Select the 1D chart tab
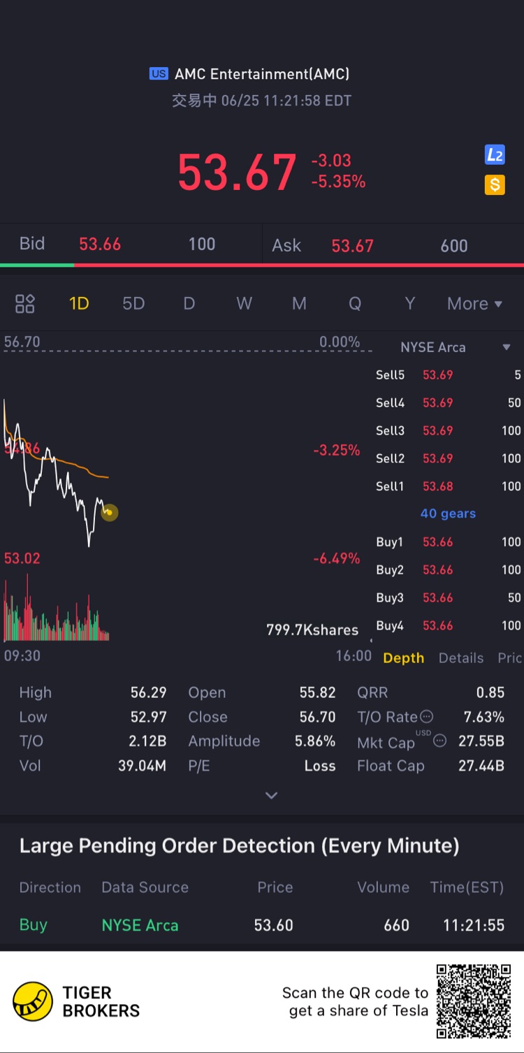 [79, 304]
